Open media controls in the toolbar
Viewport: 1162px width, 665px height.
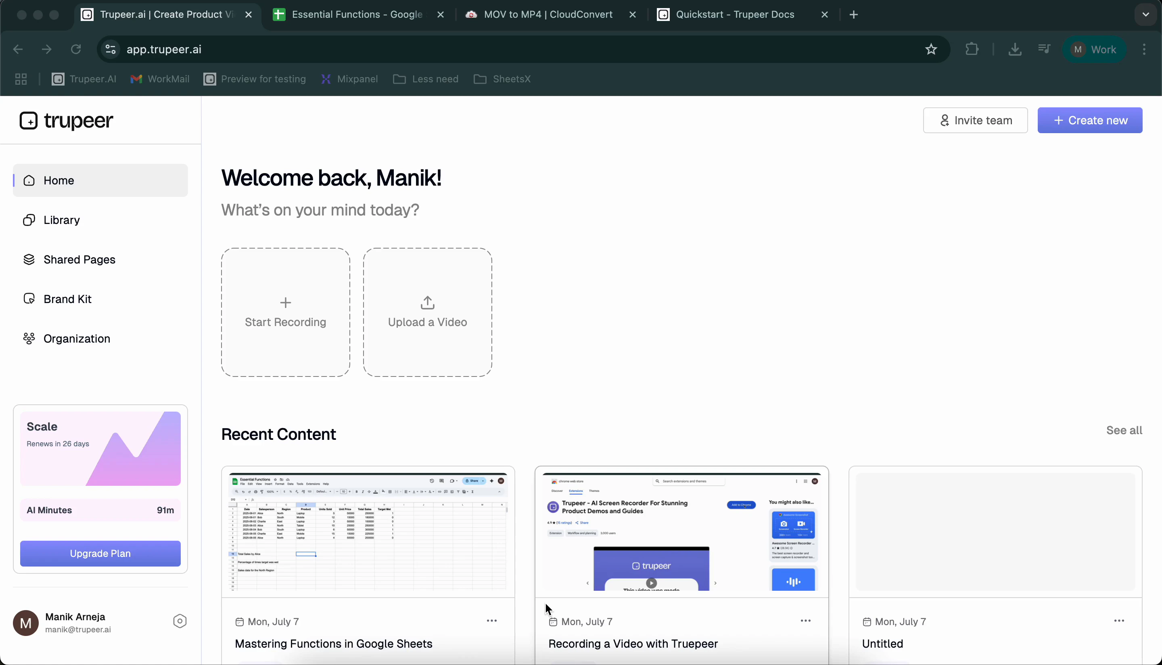1044,49
